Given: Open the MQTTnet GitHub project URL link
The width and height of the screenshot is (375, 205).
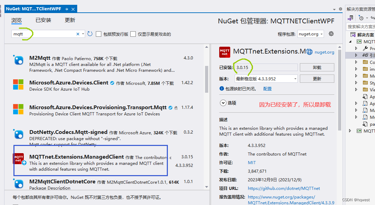Looking at the screenshot, I should coord(284,189).
